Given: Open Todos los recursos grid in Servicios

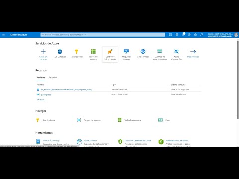Looking at the screenshot, I should pos(93,55).
